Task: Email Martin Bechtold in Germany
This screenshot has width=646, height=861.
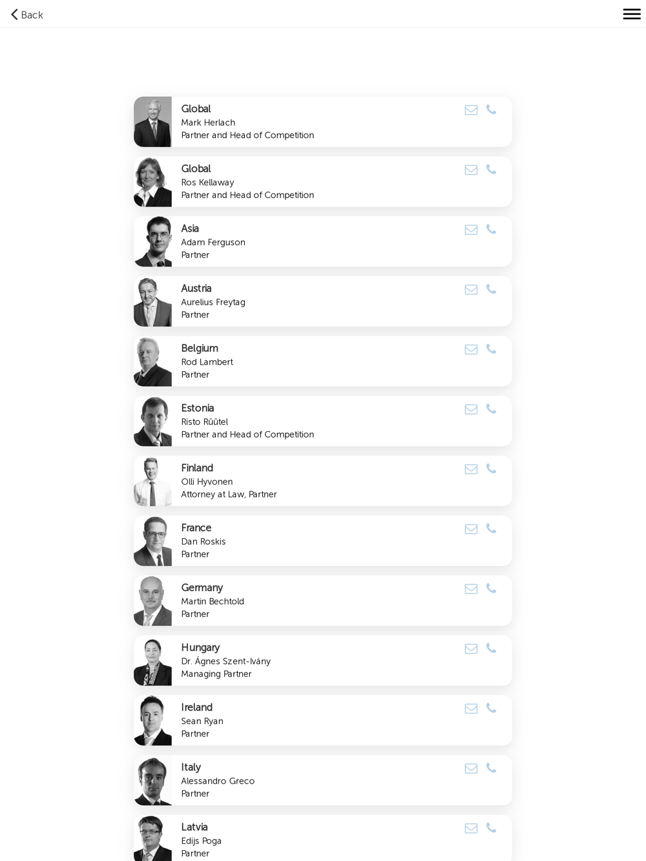Action: click(x=471, y=589)
